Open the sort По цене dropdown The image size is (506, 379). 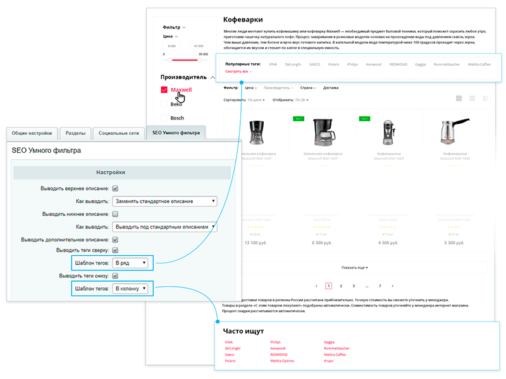click(256, 100)
